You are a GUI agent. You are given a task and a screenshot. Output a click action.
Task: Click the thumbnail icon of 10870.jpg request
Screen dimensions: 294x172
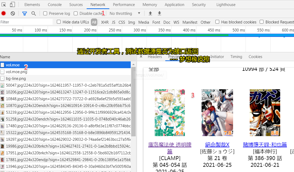(x=2, y=105)
